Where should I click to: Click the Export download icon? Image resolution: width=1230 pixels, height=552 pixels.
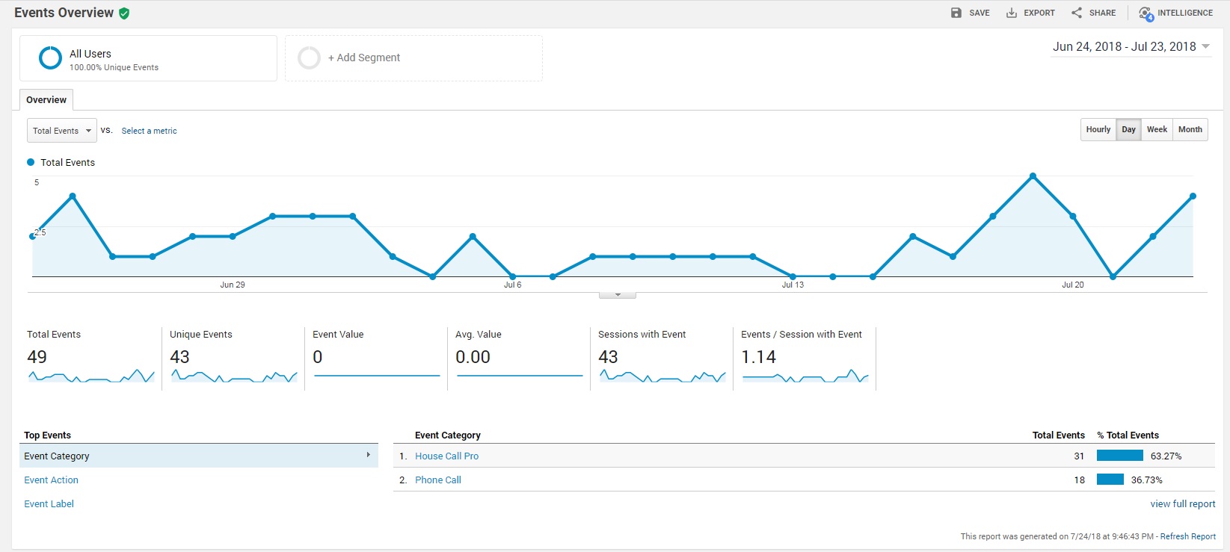tap(1011, 13)
